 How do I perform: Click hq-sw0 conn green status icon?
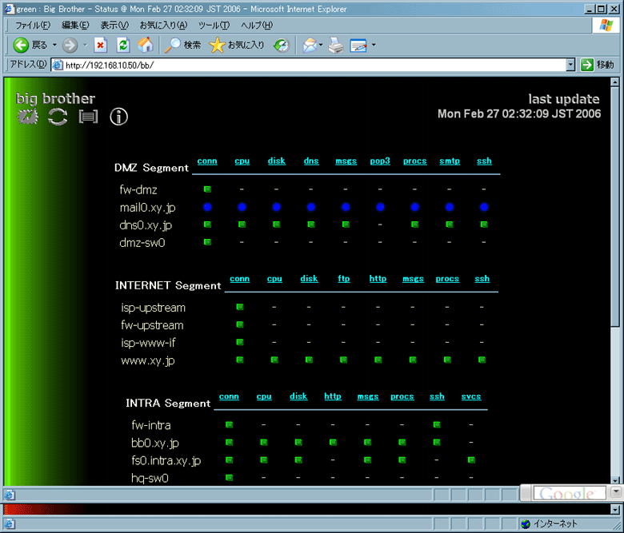[x=229, y=477]
